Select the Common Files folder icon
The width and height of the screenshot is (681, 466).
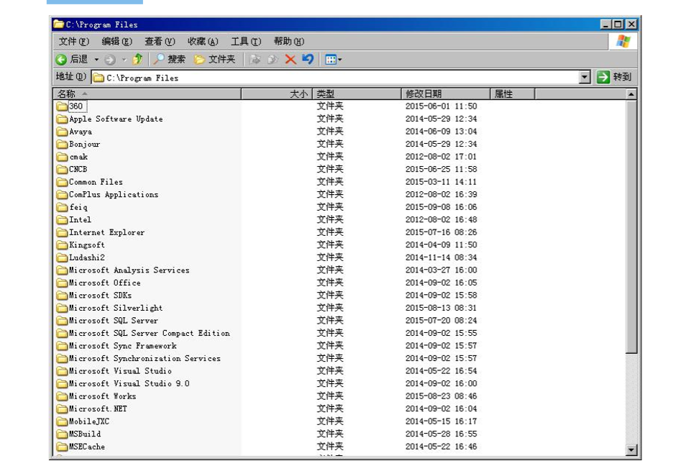[x=62, y=182]
